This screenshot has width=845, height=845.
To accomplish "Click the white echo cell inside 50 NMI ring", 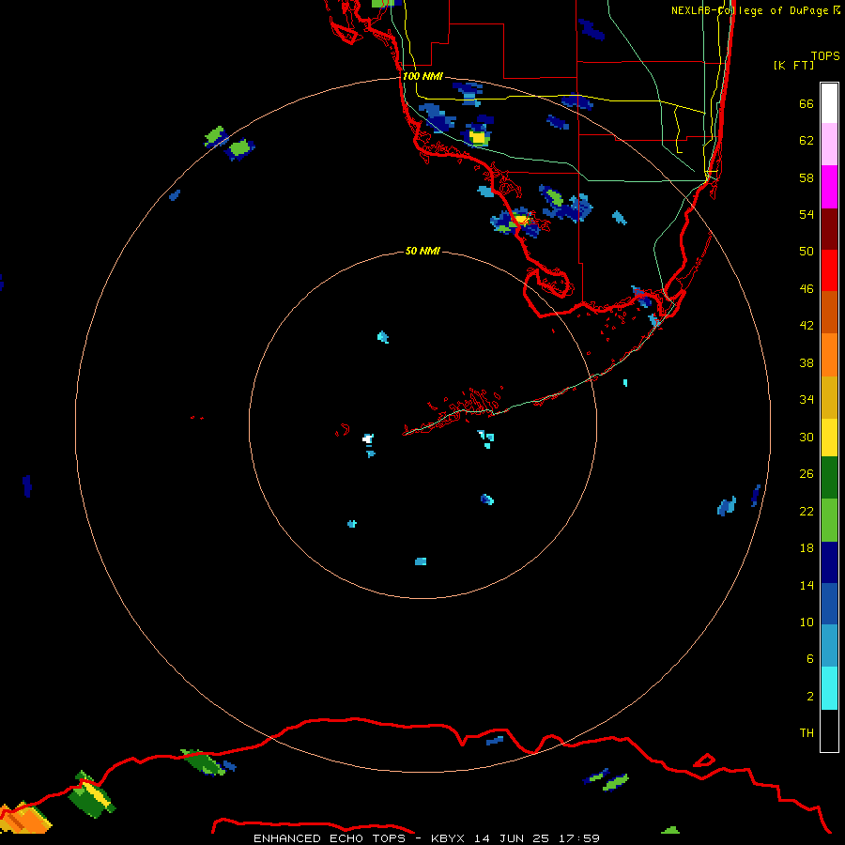I will point(368,438).
